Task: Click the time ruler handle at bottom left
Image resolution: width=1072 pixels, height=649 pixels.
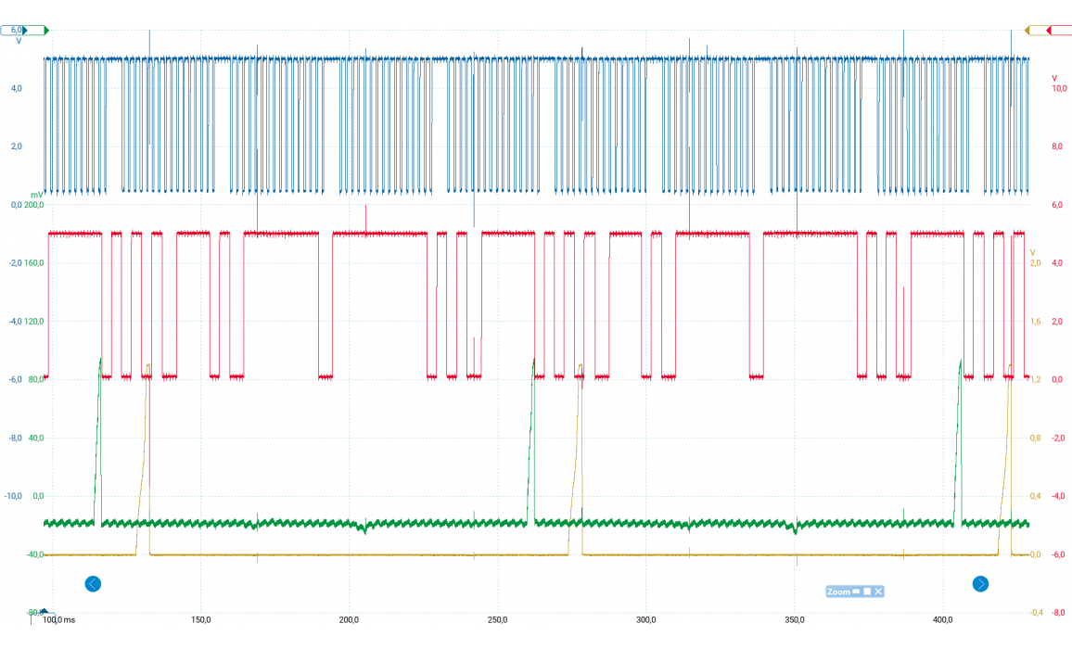Action: 41,612
